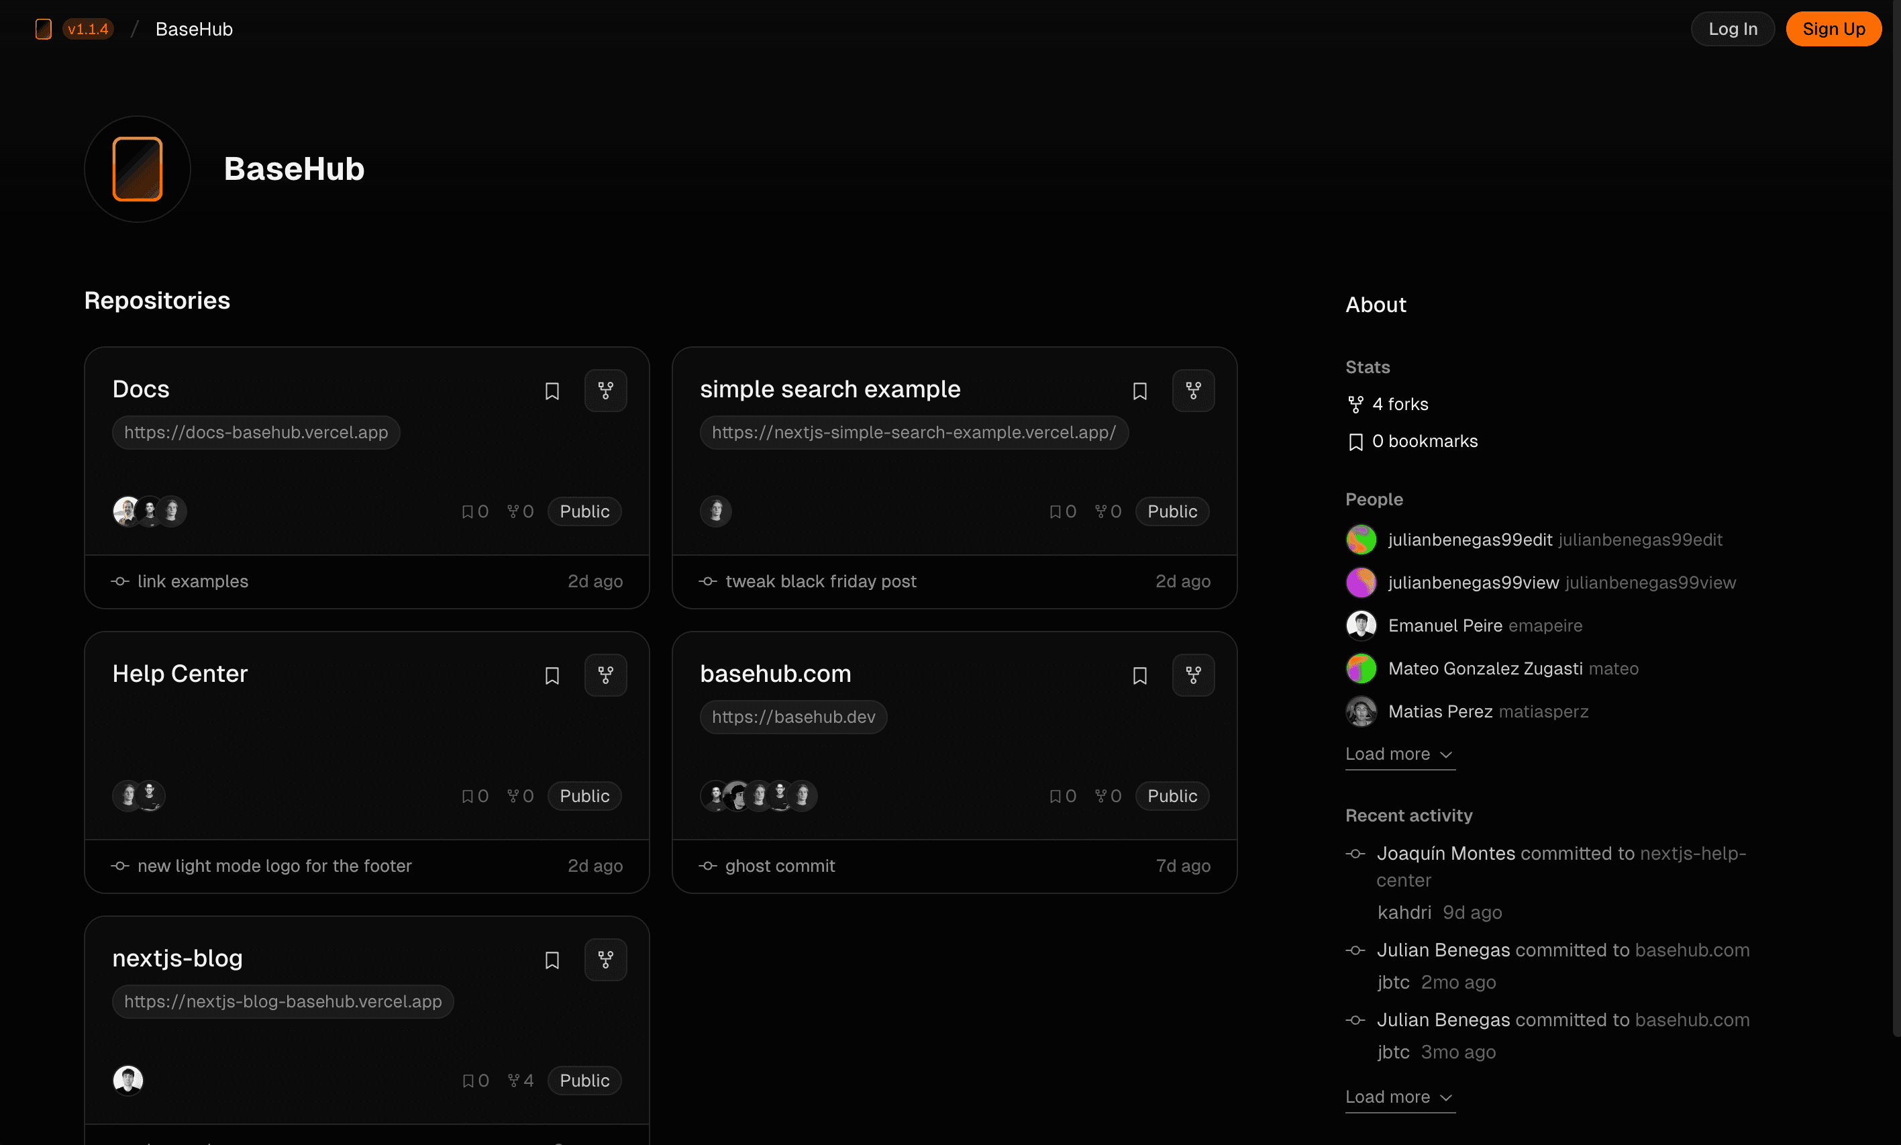Click fork icon on Help Center card

(x=605, y=675)
